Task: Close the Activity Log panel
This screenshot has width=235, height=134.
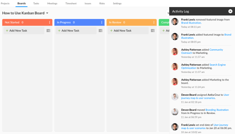Action: coord(230,11)
